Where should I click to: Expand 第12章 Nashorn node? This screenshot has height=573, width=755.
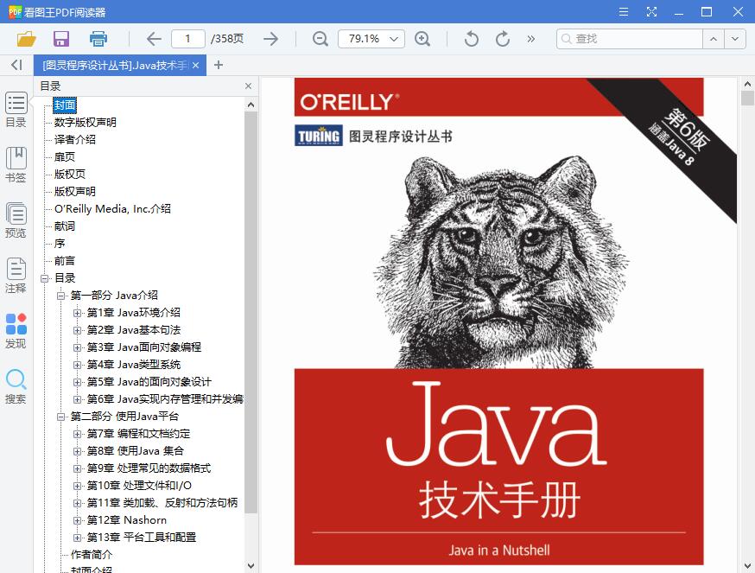[x=77, y=520]
